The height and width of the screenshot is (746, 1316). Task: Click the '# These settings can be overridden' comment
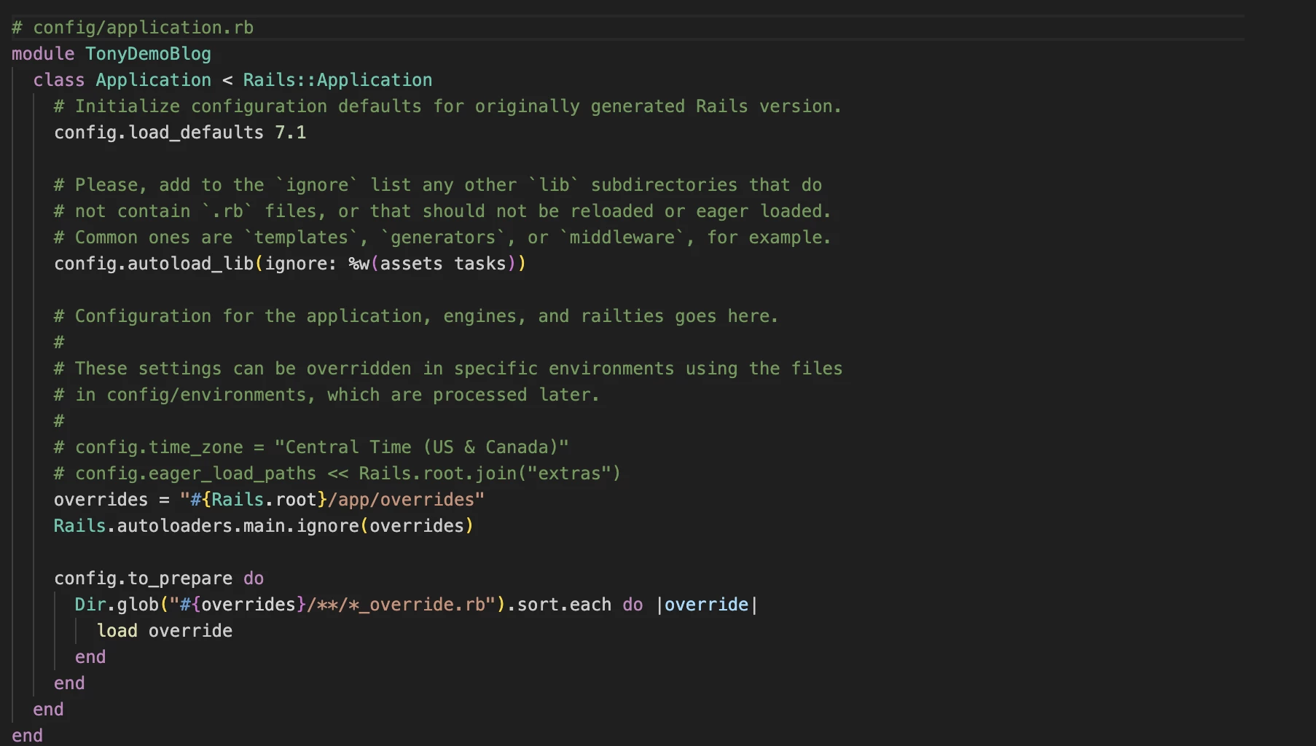point(448,369)
